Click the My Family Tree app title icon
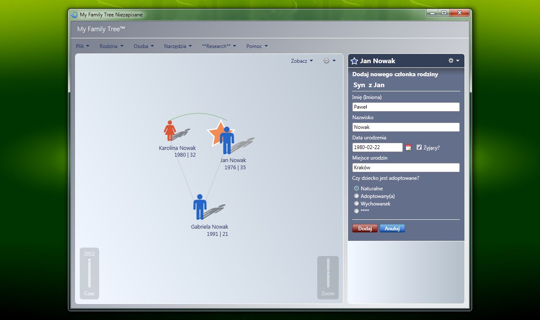 75,15
